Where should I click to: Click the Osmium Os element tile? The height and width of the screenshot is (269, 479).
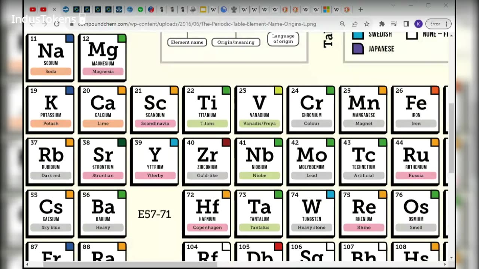(415, 214)
